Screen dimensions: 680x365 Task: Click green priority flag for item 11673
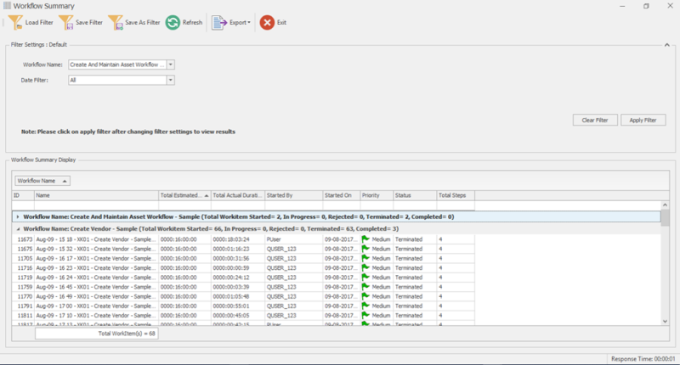(366, 240)
